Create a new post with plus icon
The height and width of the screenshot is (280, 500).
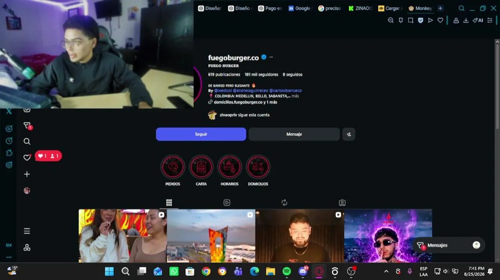pyautogui.click(x=27, y=174)
